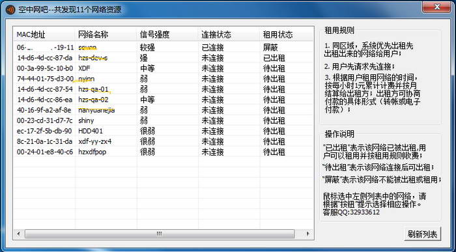This screenshot has width=456, height=252.
Task: Click the 强 signal strength cell
Action: [144, 58]
